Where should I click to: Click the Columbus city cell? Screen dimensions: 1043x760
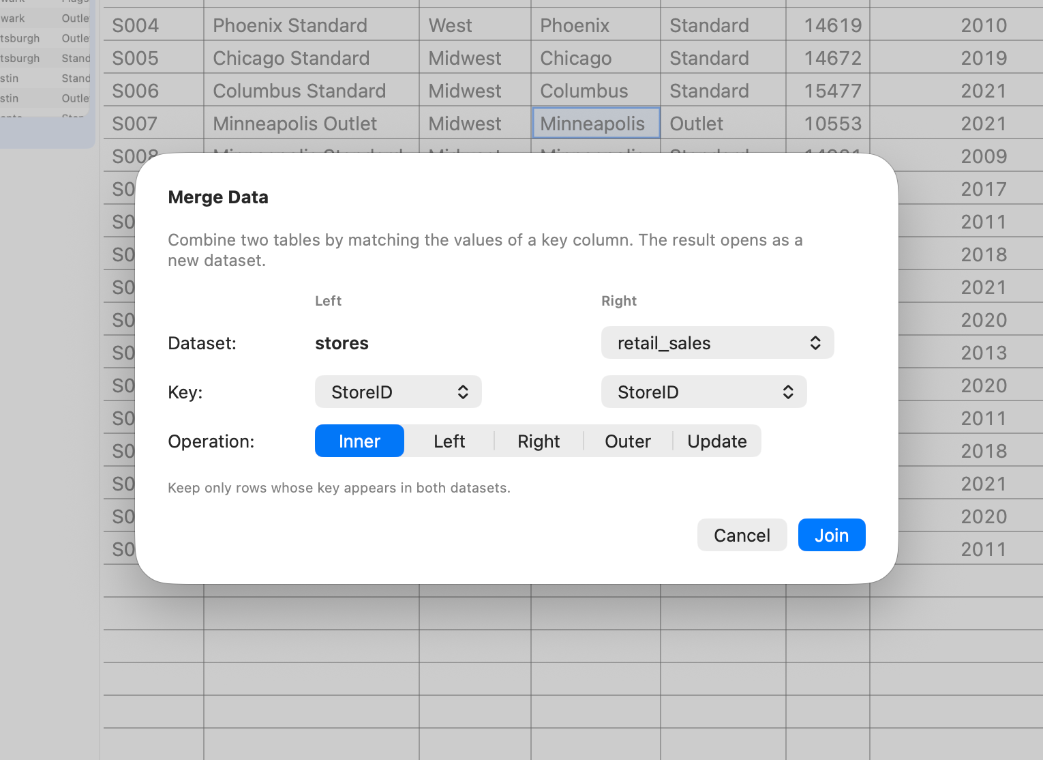click(596, 91)
